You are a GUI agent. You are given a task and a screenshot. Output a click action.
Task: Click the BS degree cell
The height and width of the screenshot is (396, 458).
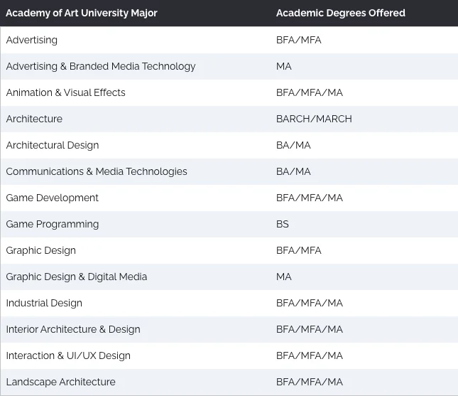[283, 224]
